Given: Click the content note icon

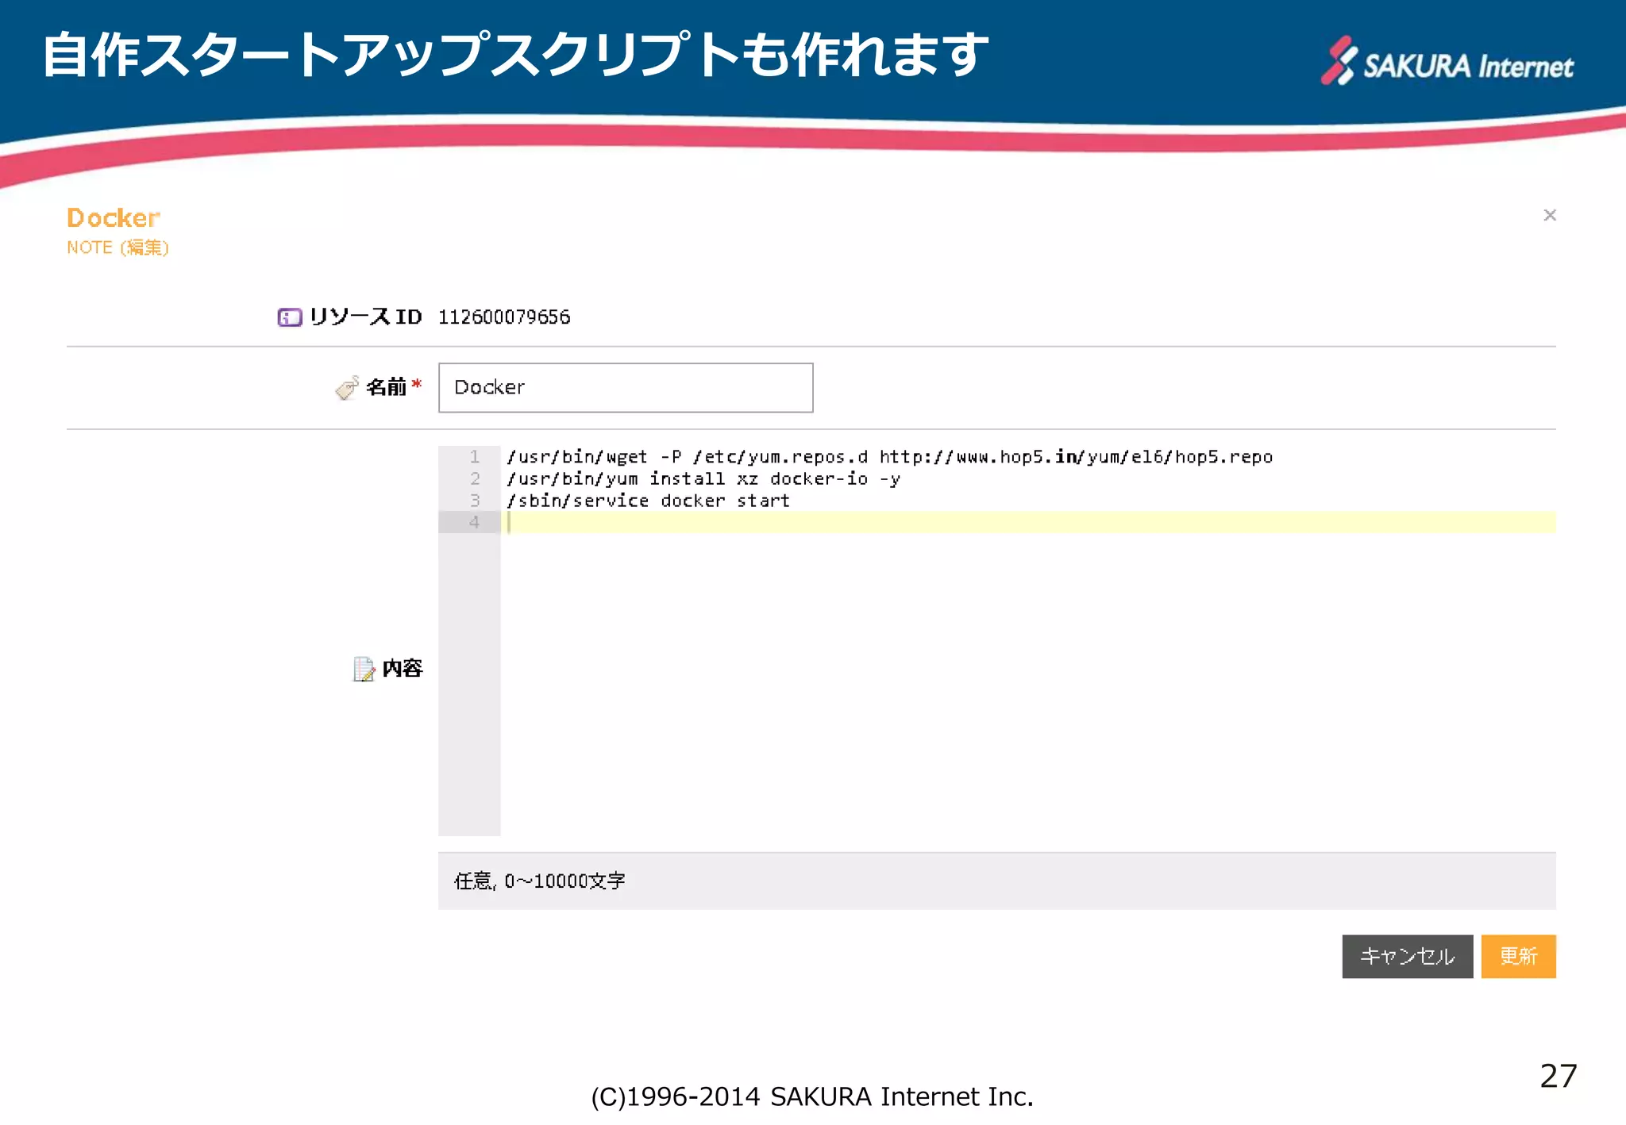Looking at the screenshot, I should (364, 669).
